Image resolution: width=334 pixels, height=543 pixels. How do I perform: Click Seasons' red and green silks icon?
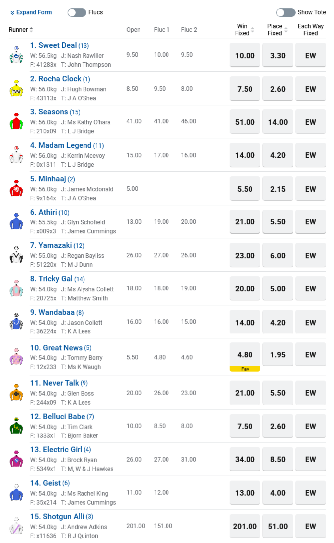click(16, 121)
